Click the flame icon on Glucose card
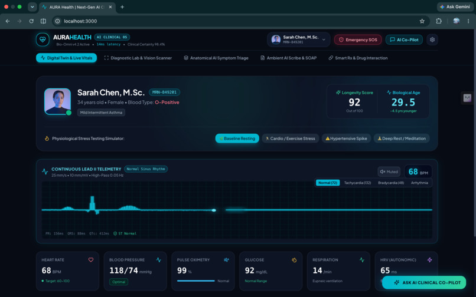This screenshot has height=297, width=476. pos(294,260)
